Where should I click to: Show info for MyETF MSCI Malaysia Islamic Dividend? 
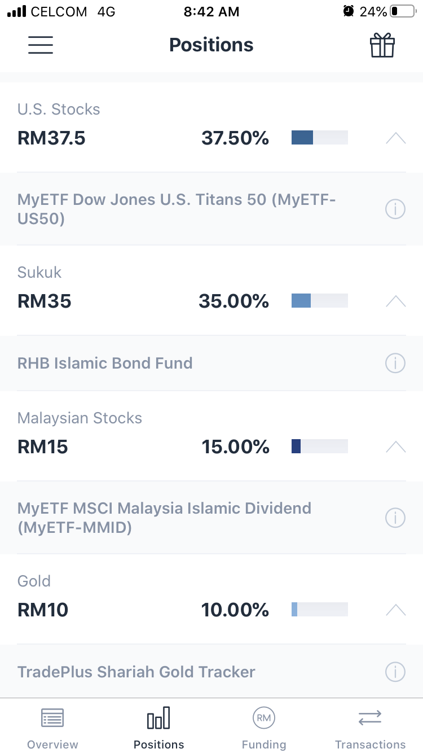point(395,518)
